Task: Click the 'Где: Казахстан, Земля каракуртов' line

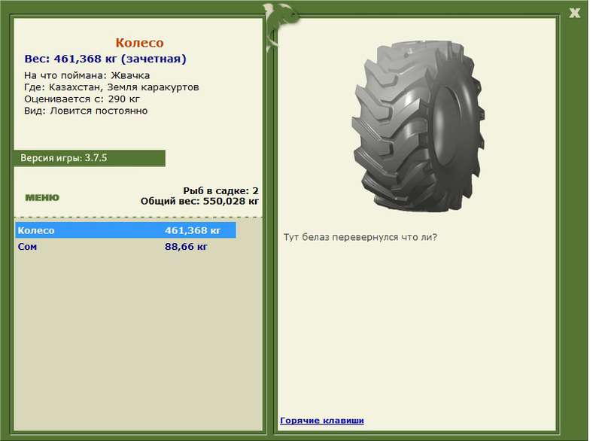Action: (x=111, y=87)
